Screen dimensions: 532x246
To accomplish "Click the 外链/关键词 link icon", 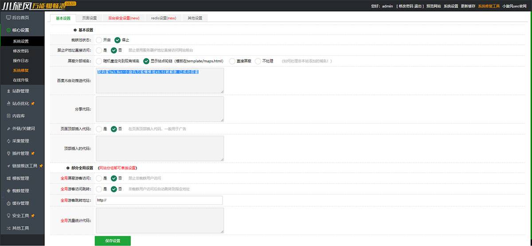I will pyautogui.click(x=8, y=129).
